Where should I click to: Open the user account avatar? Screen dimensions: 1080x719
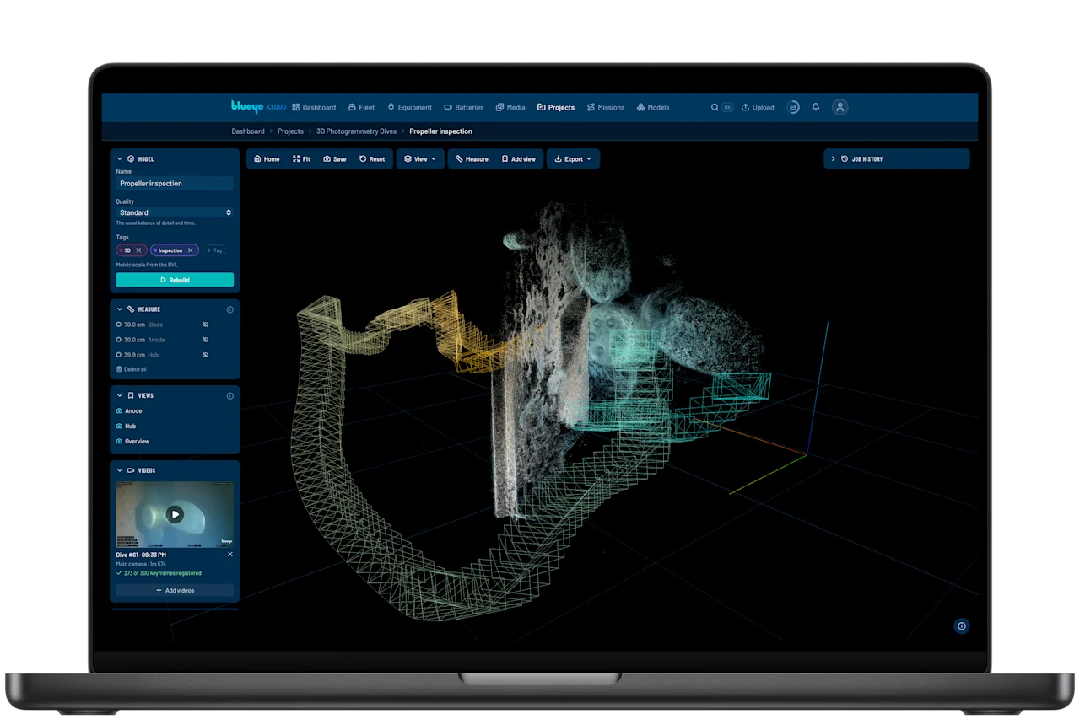(x=840, y=107)
